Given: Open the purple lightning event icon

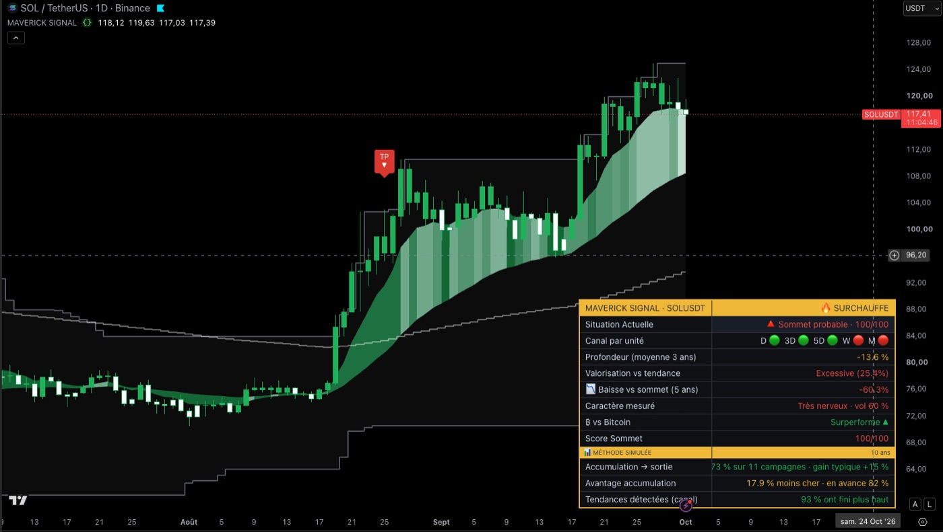Looking at the screenshot, I should coord(686,505).
